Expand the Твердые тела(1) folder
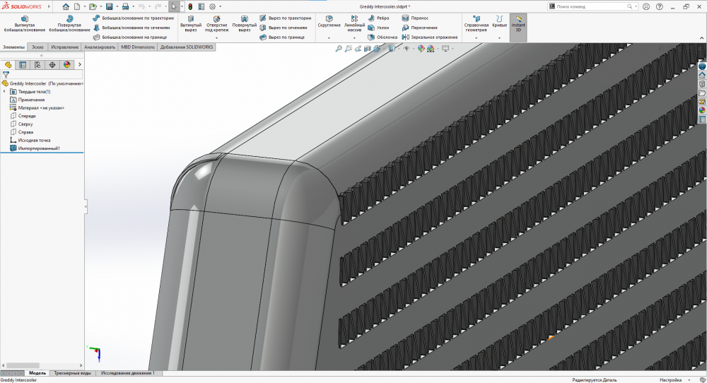The image size is (707, 383). click(x=5, y=91)
